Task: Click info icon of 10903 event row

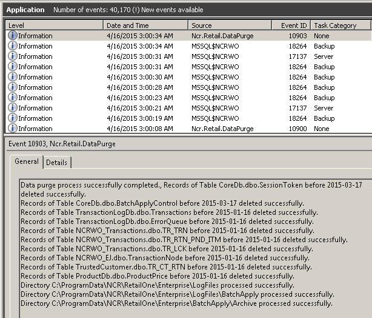Action: tap(13, 35)
